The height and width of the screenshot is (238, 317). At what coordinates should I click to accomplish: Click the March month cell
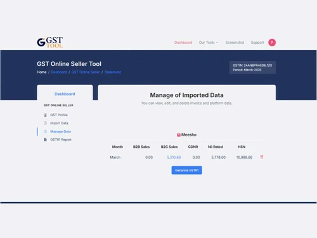point(115,157)
